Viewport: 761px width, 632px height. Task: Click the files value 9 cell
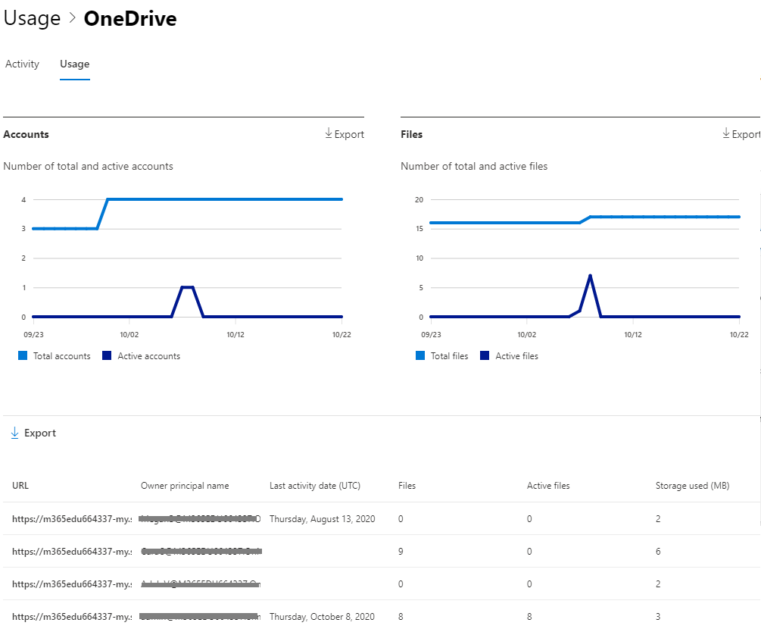(401, 552)
